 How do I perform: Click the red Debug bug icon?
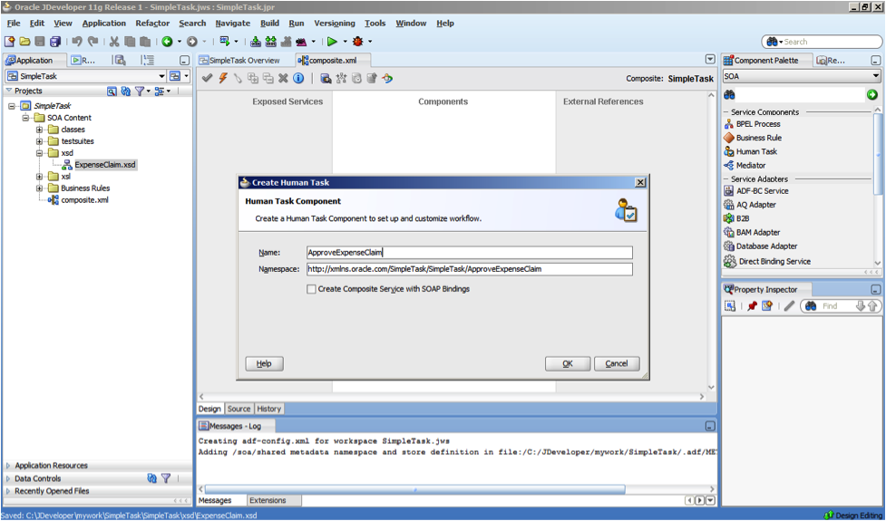(x=357, y=42)
